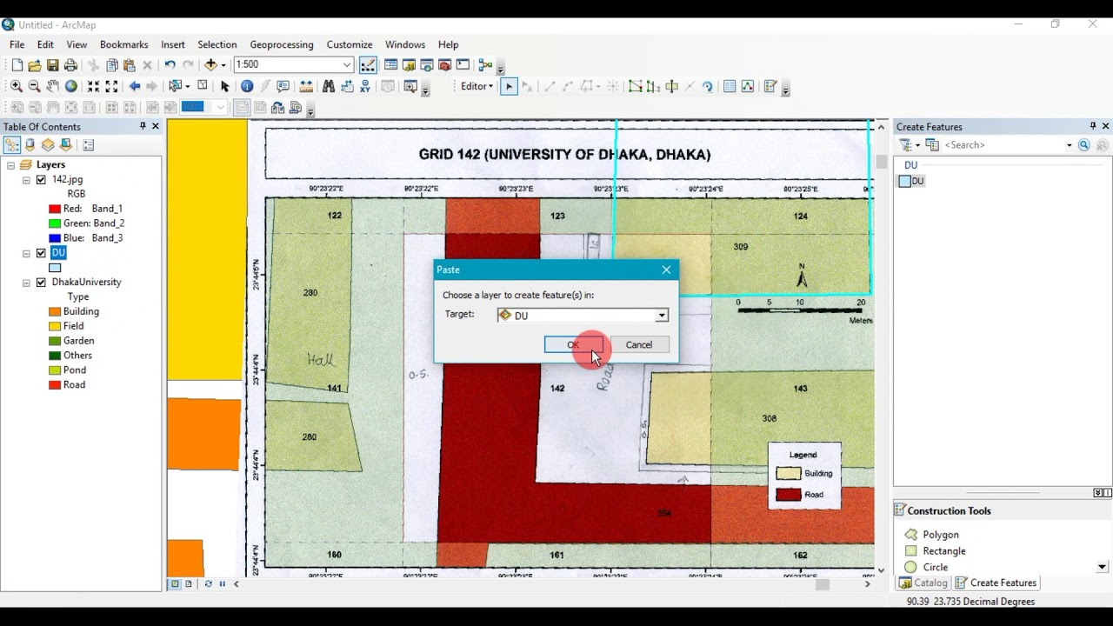Open the Geoprocessing menu

pos(282,44)
